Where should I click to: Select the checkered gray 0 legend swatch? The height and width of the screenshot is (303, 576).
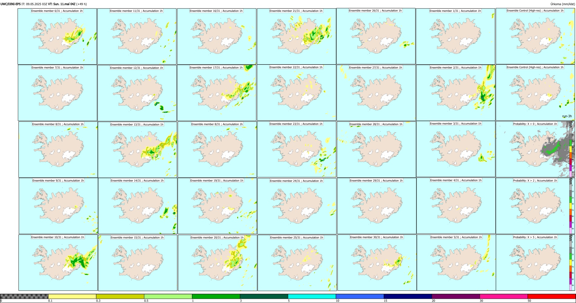tap(24, 296)
